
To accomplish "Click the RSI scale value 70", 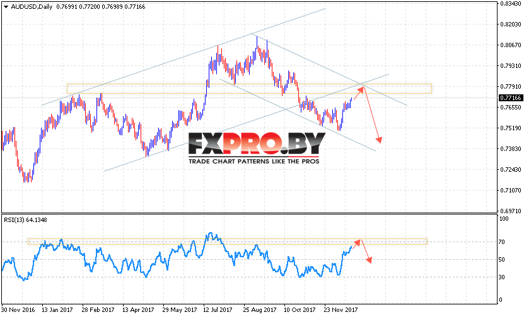I will coord(502,242).
